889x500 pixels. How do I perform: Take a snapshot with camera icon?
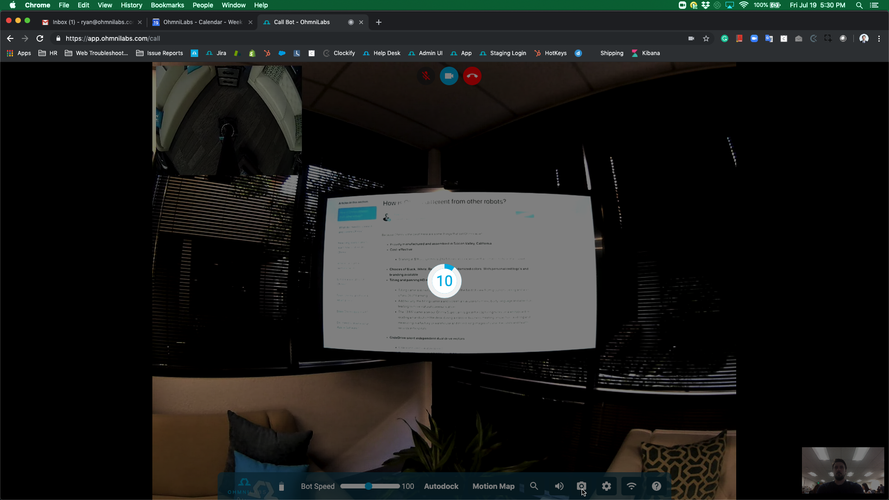coord(582,486)
